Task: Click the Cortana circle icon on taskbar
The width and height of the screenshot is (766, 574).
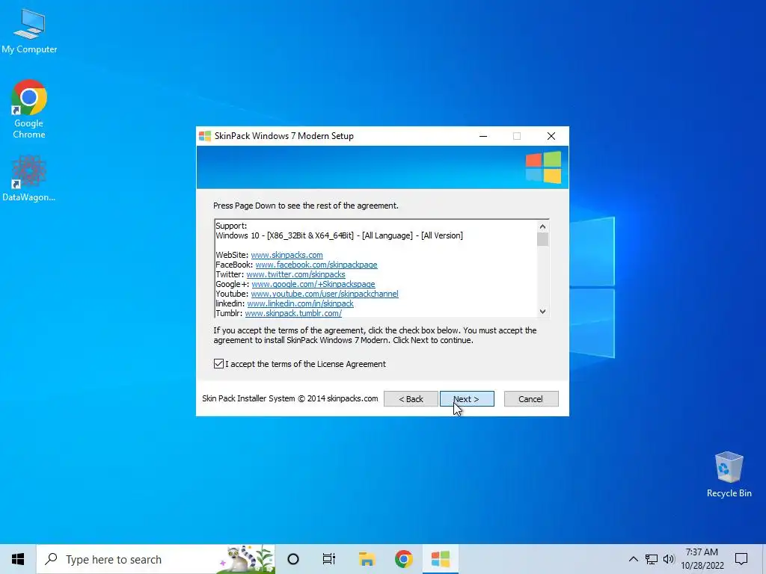Action: [x=293, y=559]
